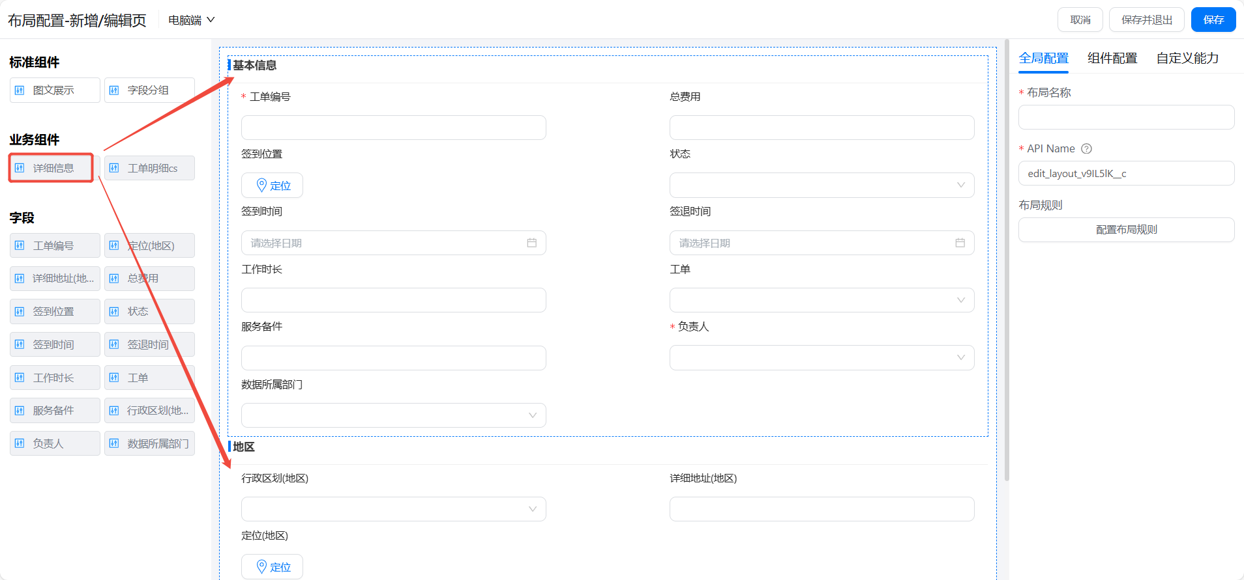The width and height of the screenshot is (1244, 580).
Task: Click the icon beside 状态 field chip
Action: [114, 311]
